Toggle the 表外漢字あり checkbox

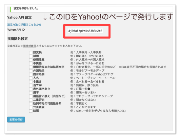(x=30, y=89)
